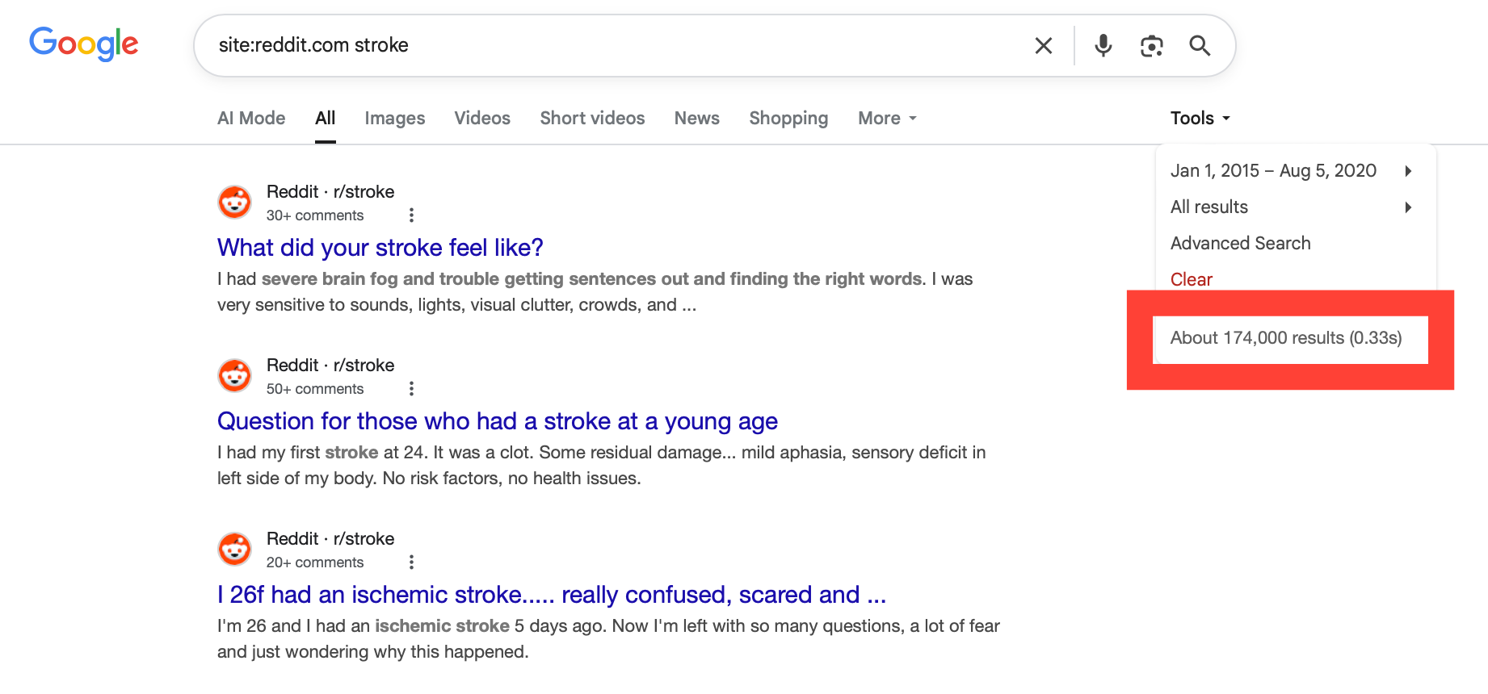
Task: Open three-dot menu beside 20+ comments
Action: 411,562
